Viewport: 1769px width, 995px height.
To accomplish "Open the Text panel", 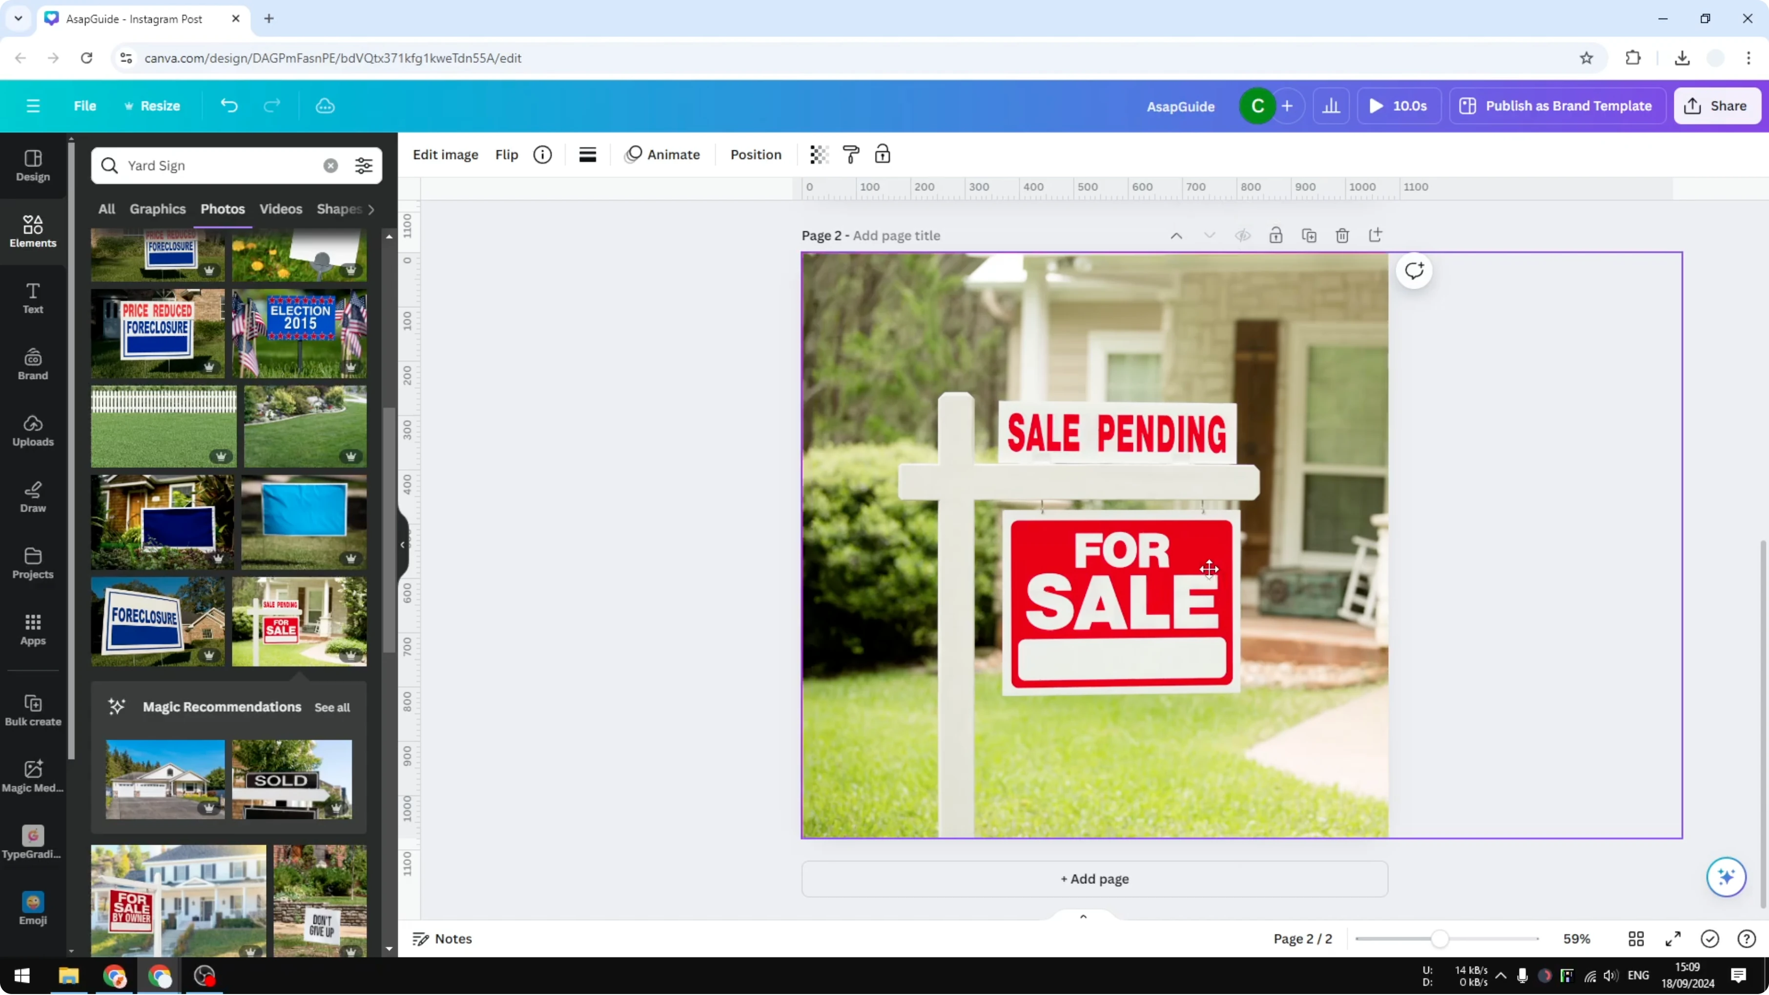I will coord(33,298).
